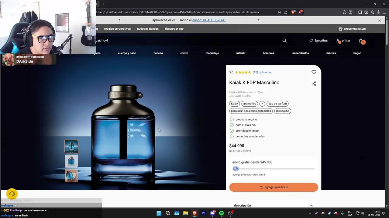Open a new browser tab
Image resolution: width=389 pixels, height=218 pixels.
104,4
